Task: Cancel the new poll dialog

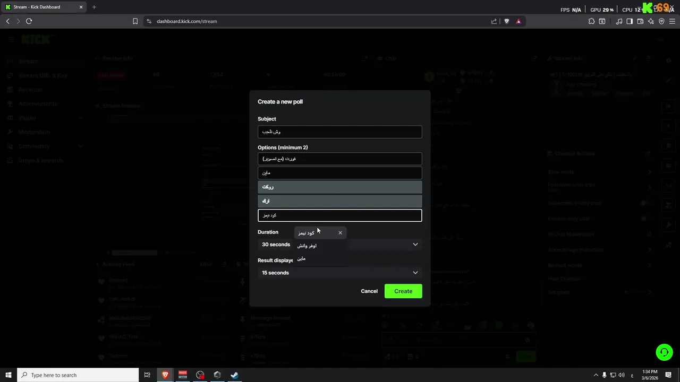Action: pyautogui.click(x=369, y=291)
